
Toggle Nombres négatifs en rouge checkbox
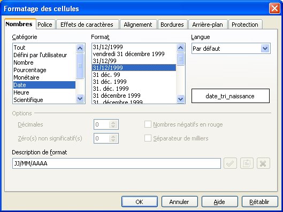click(148, 124)
